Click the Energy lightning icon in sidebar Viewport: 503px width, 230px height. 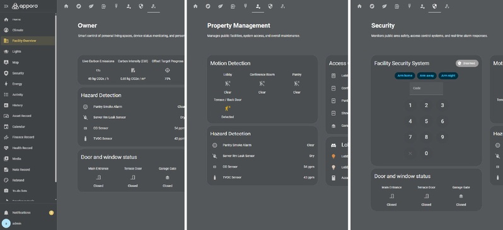coord(6,84)
